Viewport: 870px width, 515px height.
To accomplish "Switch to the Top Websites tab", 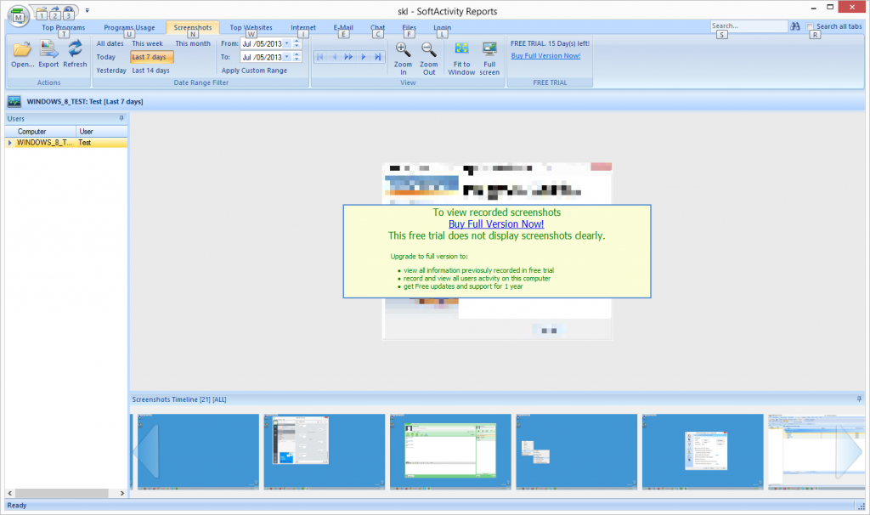I will pyautogui.click(x=251, y=28).
